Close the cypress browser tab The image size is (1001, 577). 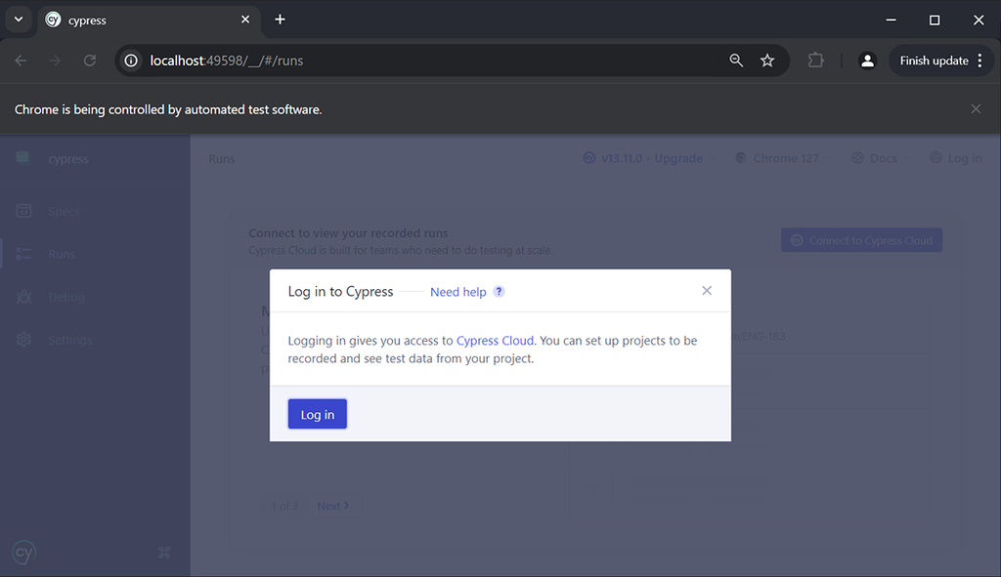coord(245,20)
